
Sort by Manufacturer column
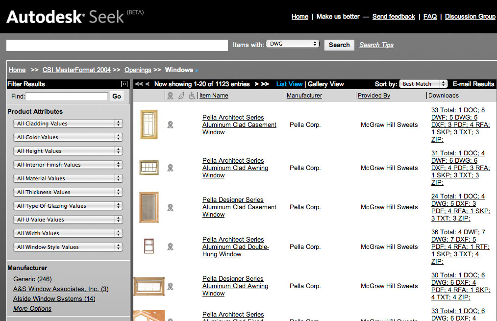click(304, 96)
